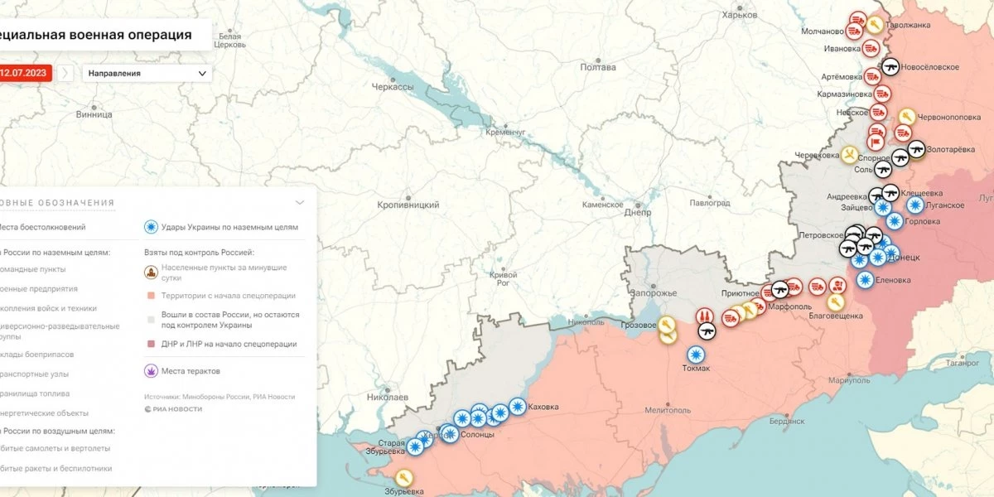Click the blue strike marker at Токмак
994x497 pixels.
point(697,355)
